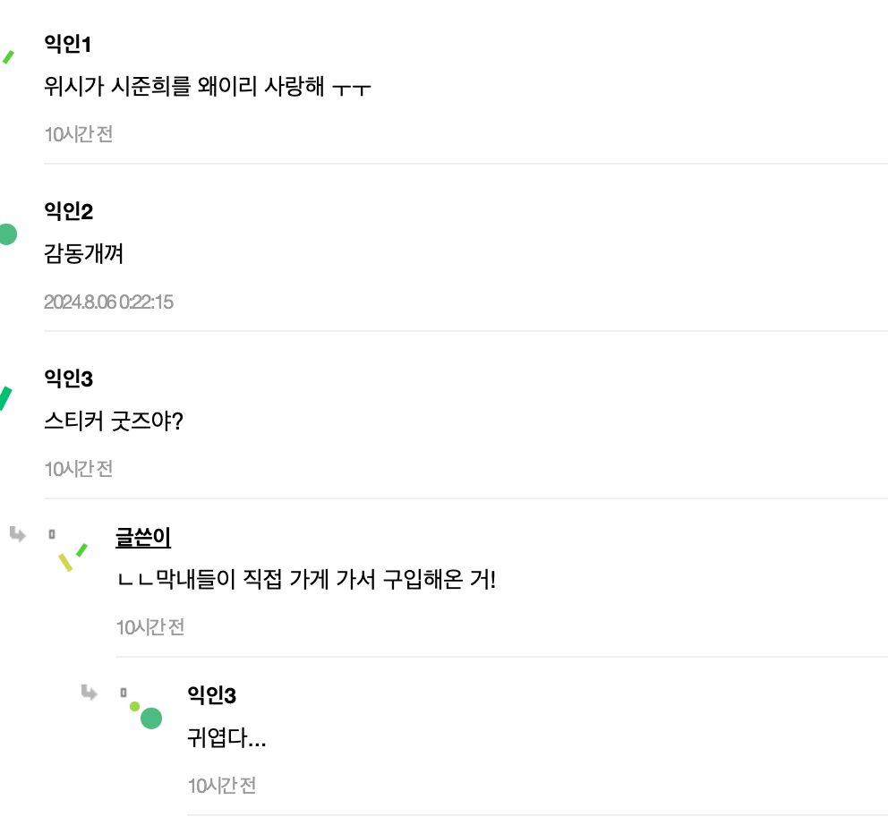Click the timestamp under 익인1 comment

coord(79,132)
